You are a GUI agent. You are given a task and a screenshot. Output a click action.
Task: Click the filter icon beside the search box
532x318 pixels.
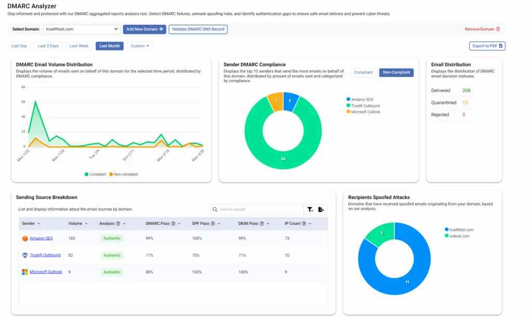coord(310,210)
